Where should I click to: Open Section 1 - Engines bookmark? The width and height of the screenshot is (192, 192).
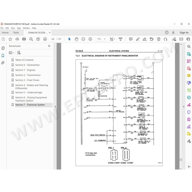25,70
